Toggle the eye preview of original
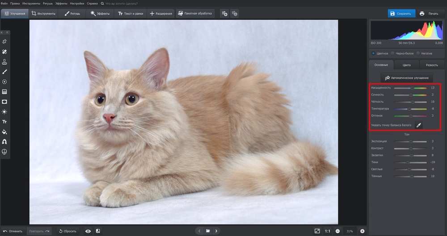 point(88,231)
